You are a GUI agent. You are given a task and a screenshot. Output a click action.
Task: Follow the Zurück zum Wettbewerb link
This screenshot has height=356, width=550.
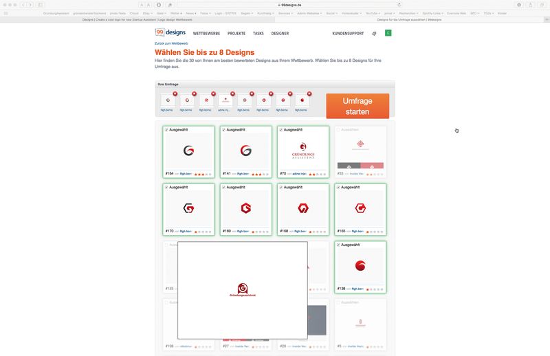(171, 43)
